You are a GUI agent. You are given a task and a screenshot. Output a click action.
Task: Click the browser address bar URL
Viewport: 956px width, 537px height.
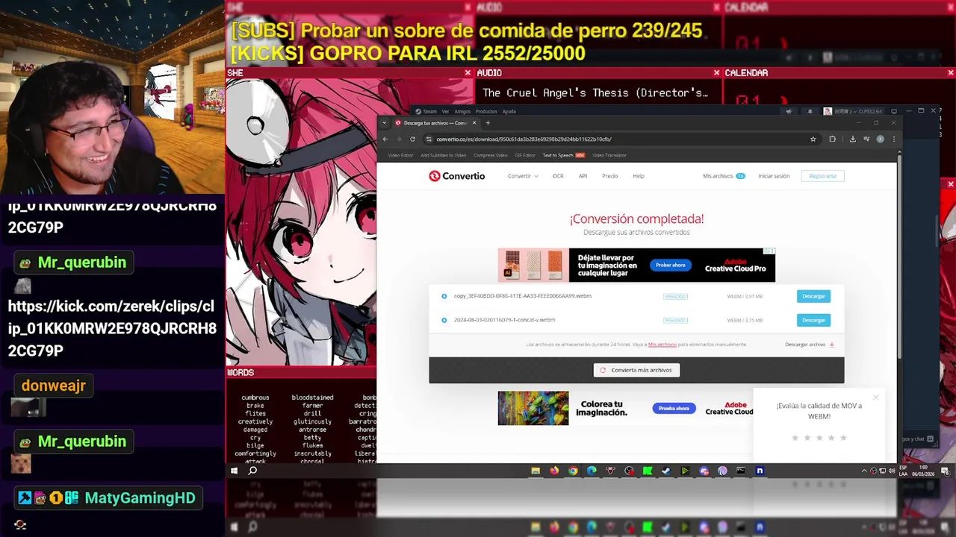524,139
